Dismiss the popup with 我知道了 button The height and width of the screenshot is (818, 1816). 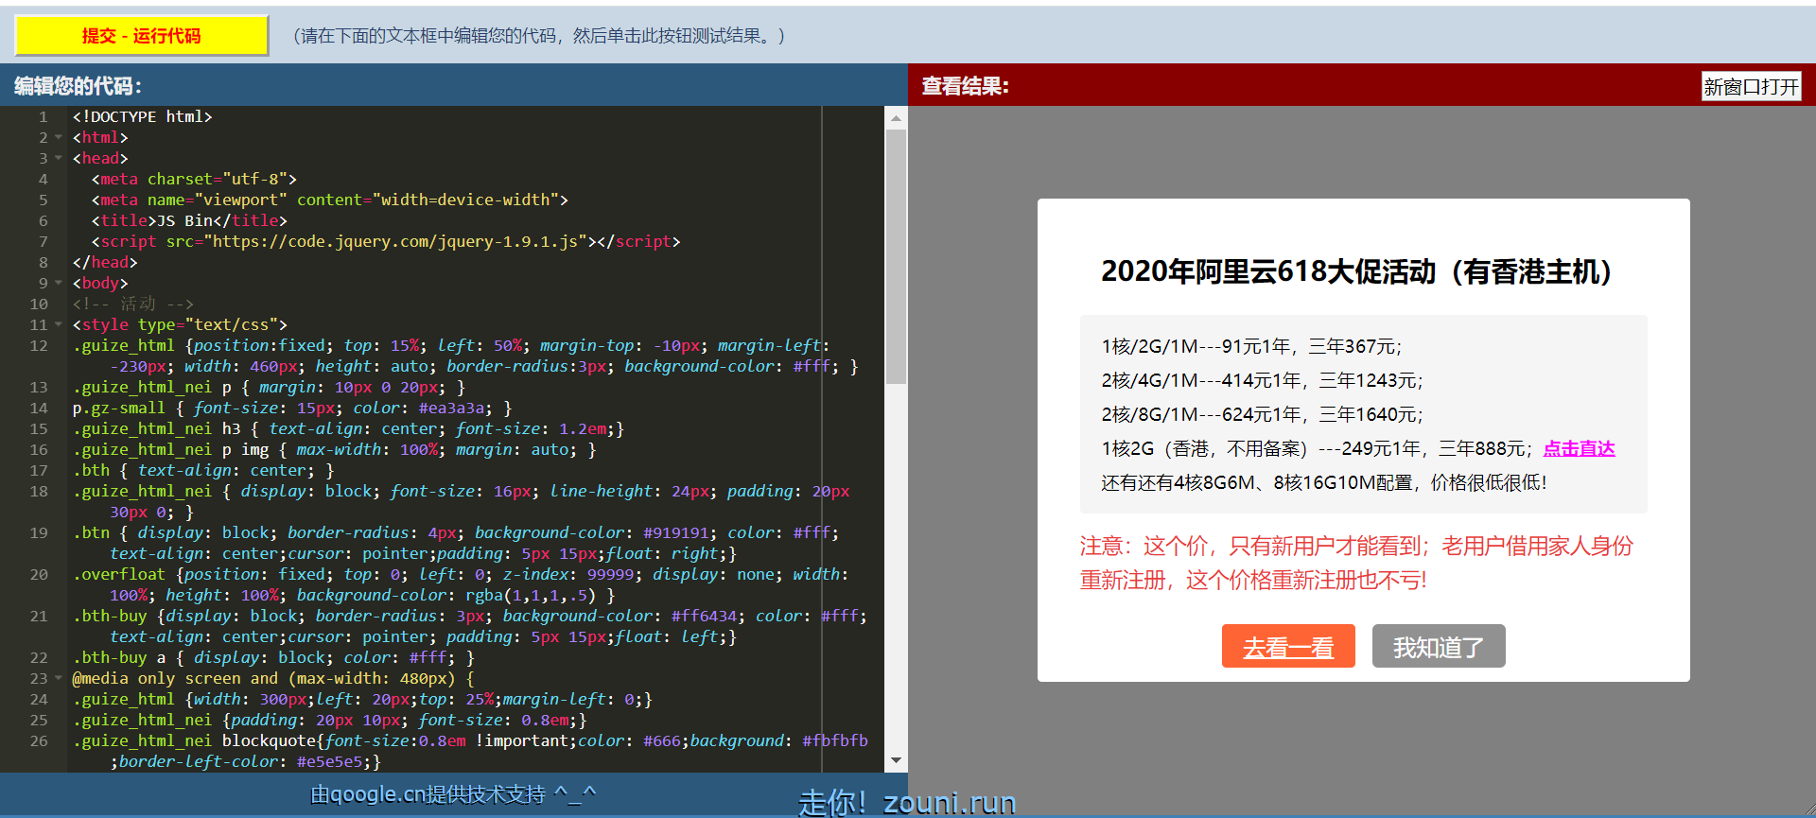[x=1438, y=647]
